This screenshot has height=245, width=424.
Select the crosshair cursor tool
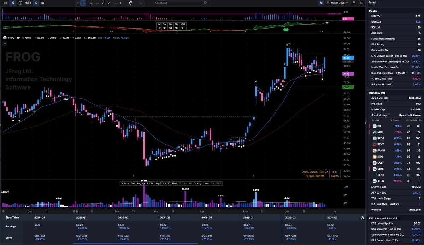point(83,3)
